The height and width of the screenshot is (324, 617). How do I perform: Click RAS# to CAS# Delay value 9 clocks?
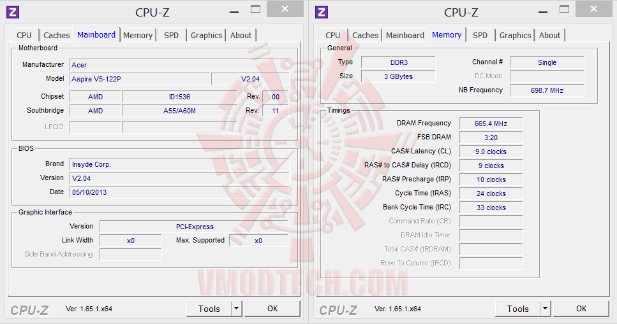click(x=491, y=166)
